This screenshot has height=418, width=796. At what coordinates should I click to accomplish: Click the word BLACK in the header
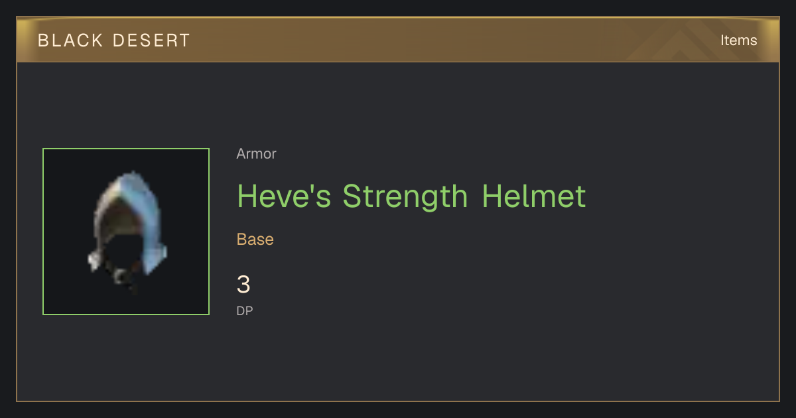coord(70,40)
